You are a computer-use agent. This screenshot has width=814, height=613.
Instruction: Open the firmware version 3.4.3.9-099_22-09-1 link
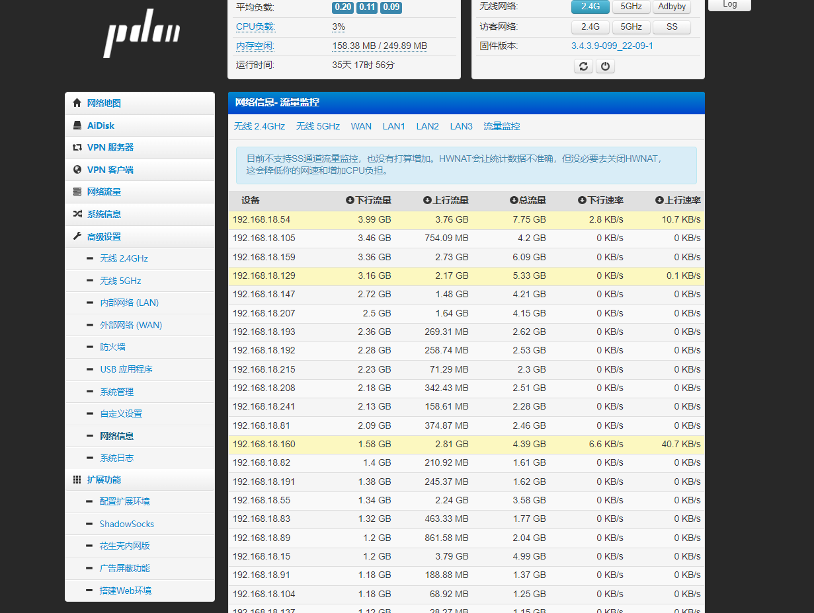coord(612,46)
